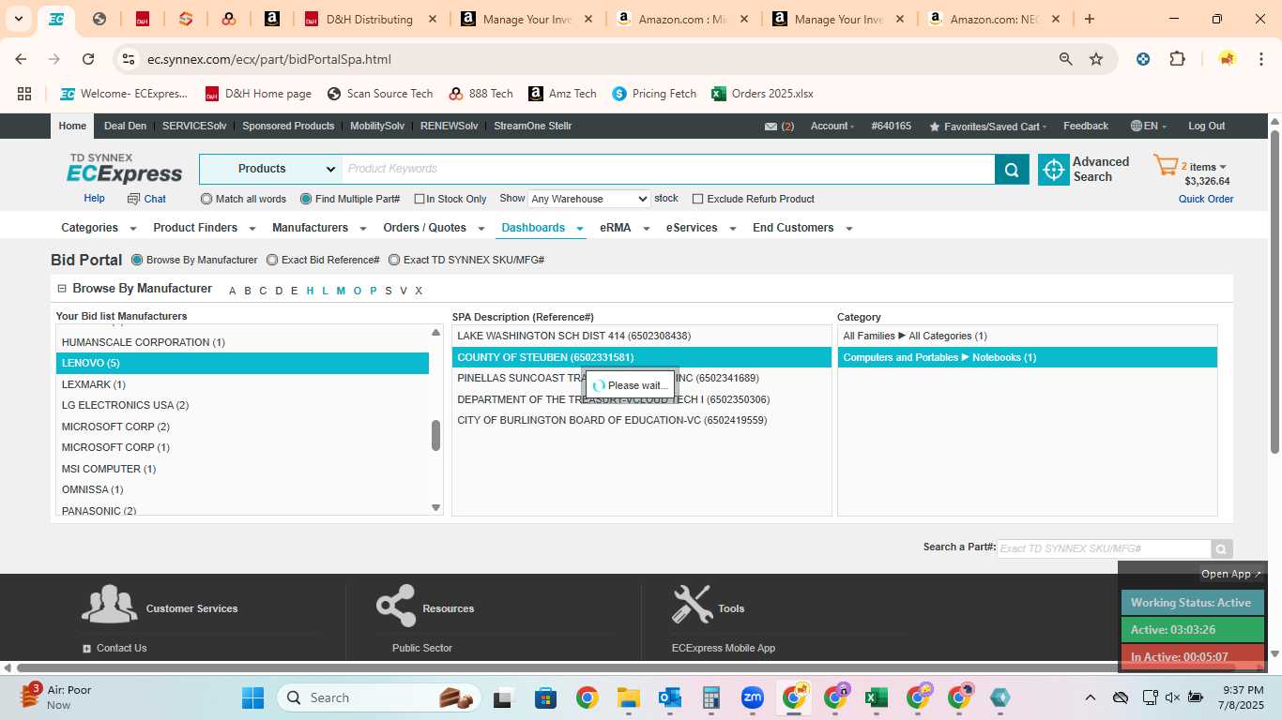
Task: Open the Categories menu
Action: tap(99, 228)
